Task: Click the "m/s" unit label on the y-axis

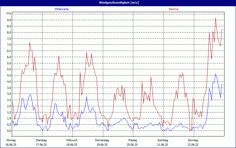Action: click(9, 13)
